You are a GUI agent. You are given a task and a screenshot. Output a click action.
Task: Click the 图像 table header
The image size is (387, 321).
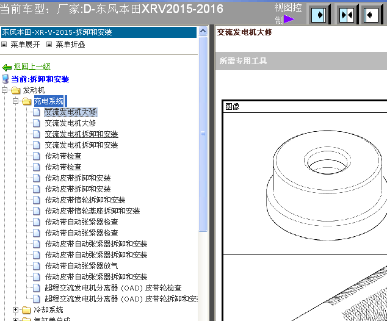pyautogui.click(x=233, y=107)
